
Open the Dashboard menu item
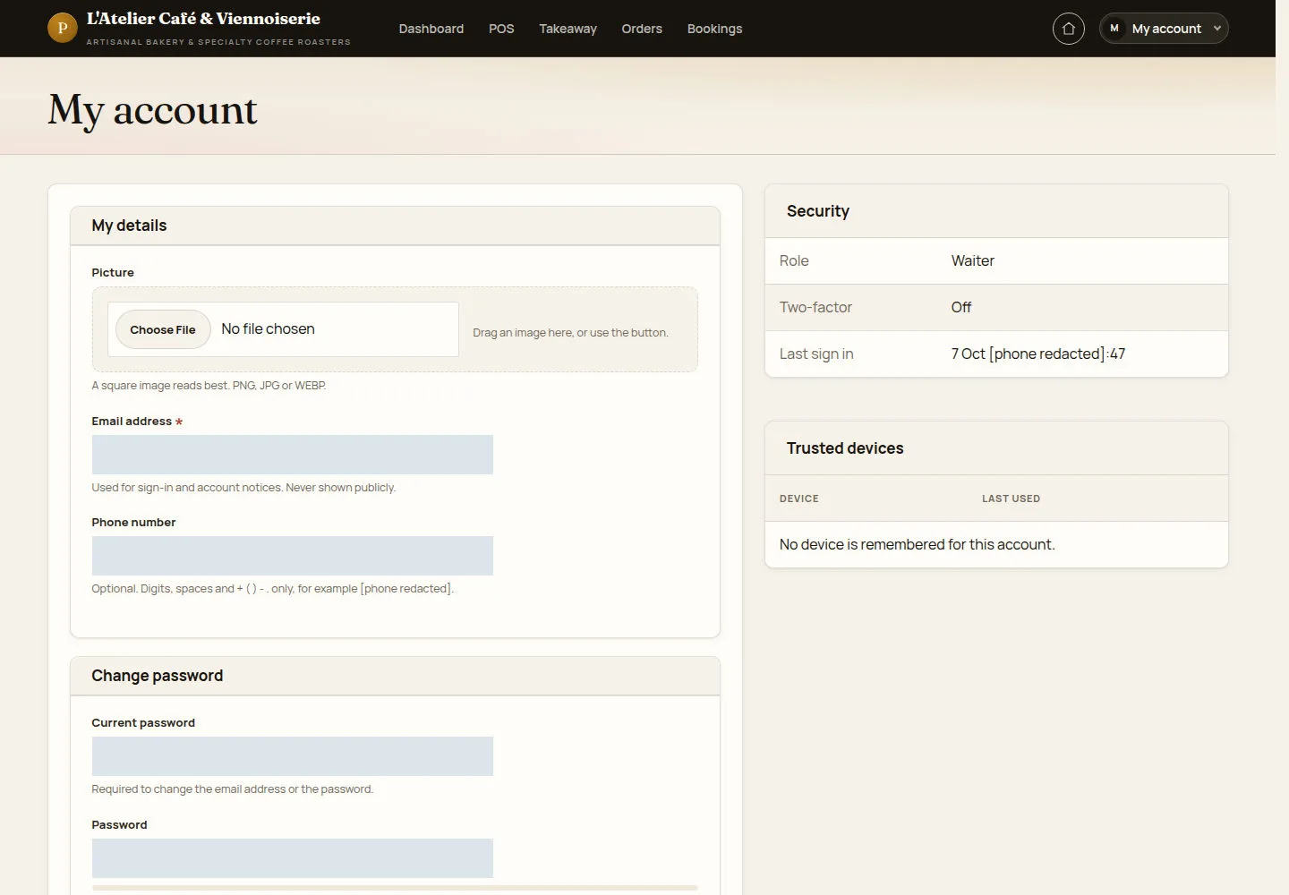pos(431,29)
